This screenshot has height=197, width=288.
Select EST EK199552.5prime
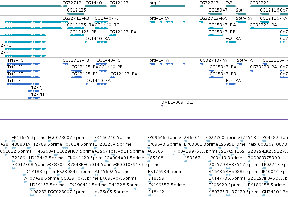(150, 189)
